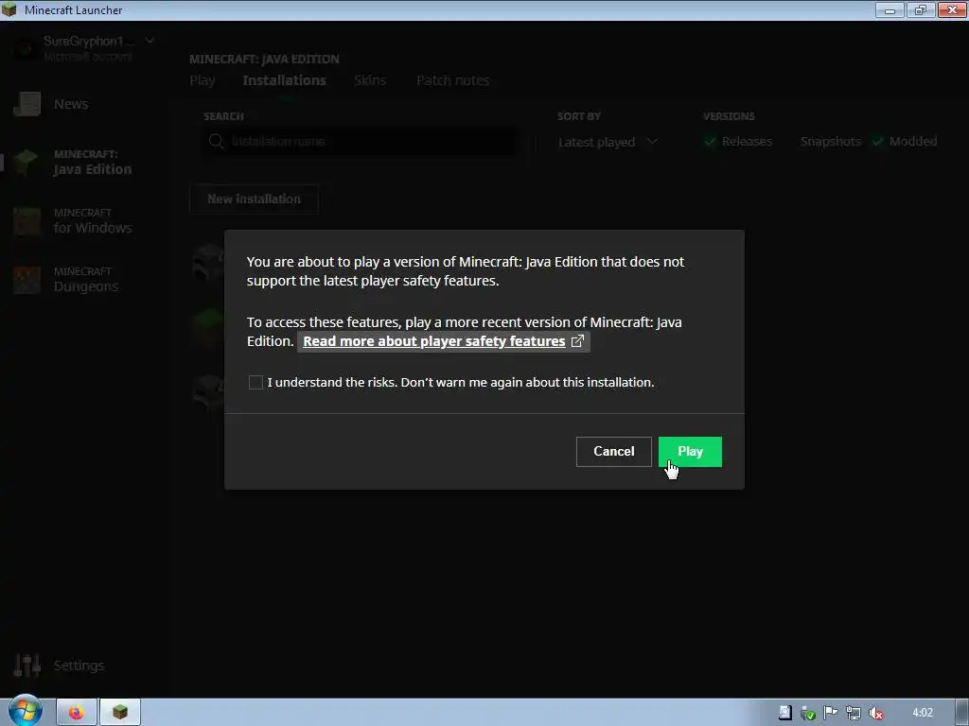Viewport: 969px width, 726px height.
Task: Tick the 'I understand the risks' checkbox
Action: pos(255,382)
